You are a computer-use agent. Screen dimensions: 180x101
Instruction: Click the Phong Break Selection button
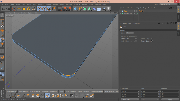[50, 92]
